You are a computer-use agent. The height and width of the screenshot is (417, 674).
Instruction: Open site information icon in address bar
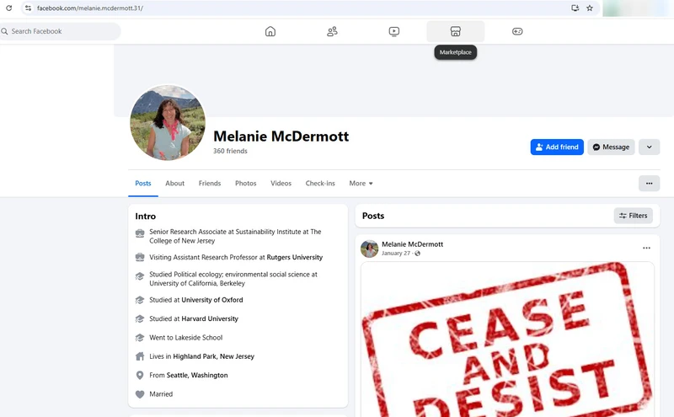tap(28, 8)
